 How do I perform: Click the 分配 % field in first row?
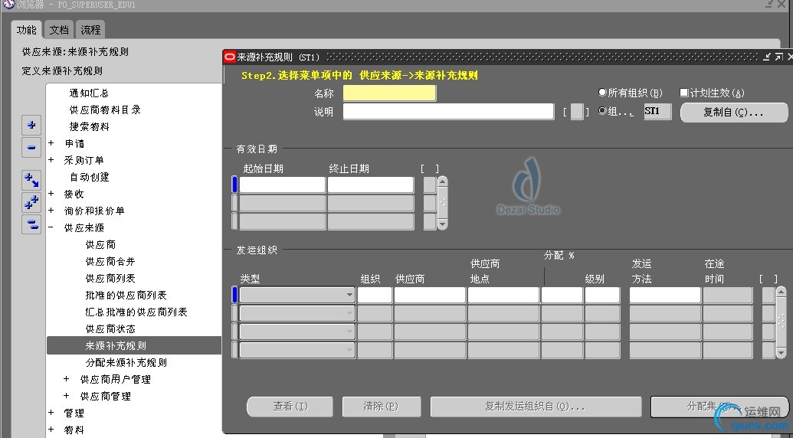pyautogui.click(x=562, y=295)
